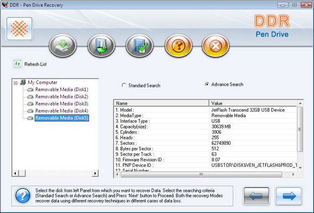Select Removable Media (Disk3) in tree
This screenshot has height=213, width=314.
coord(62,104)
